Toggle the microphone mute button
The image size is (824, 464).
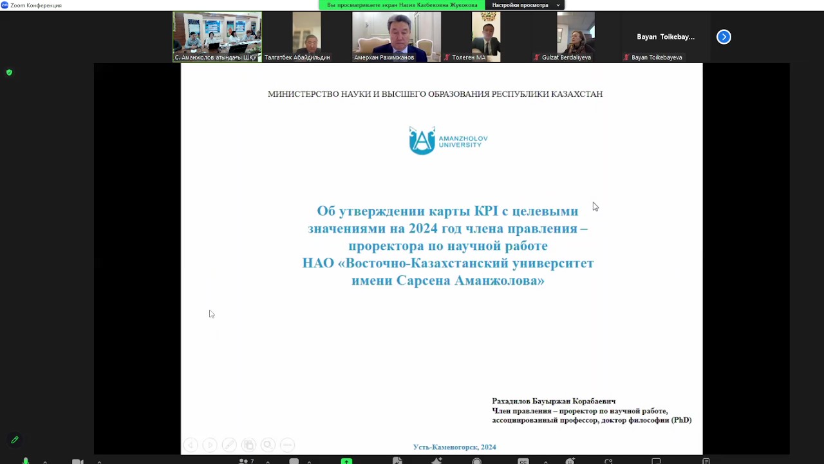pyautogui.click(x=26, y=461)
